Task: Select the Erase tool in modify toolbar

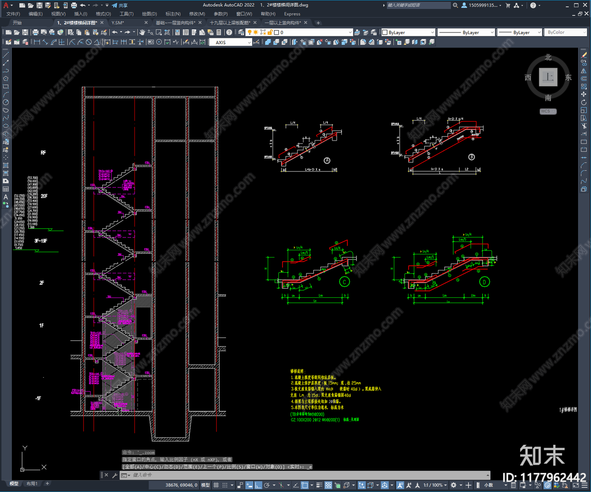Action: [584, 55]
